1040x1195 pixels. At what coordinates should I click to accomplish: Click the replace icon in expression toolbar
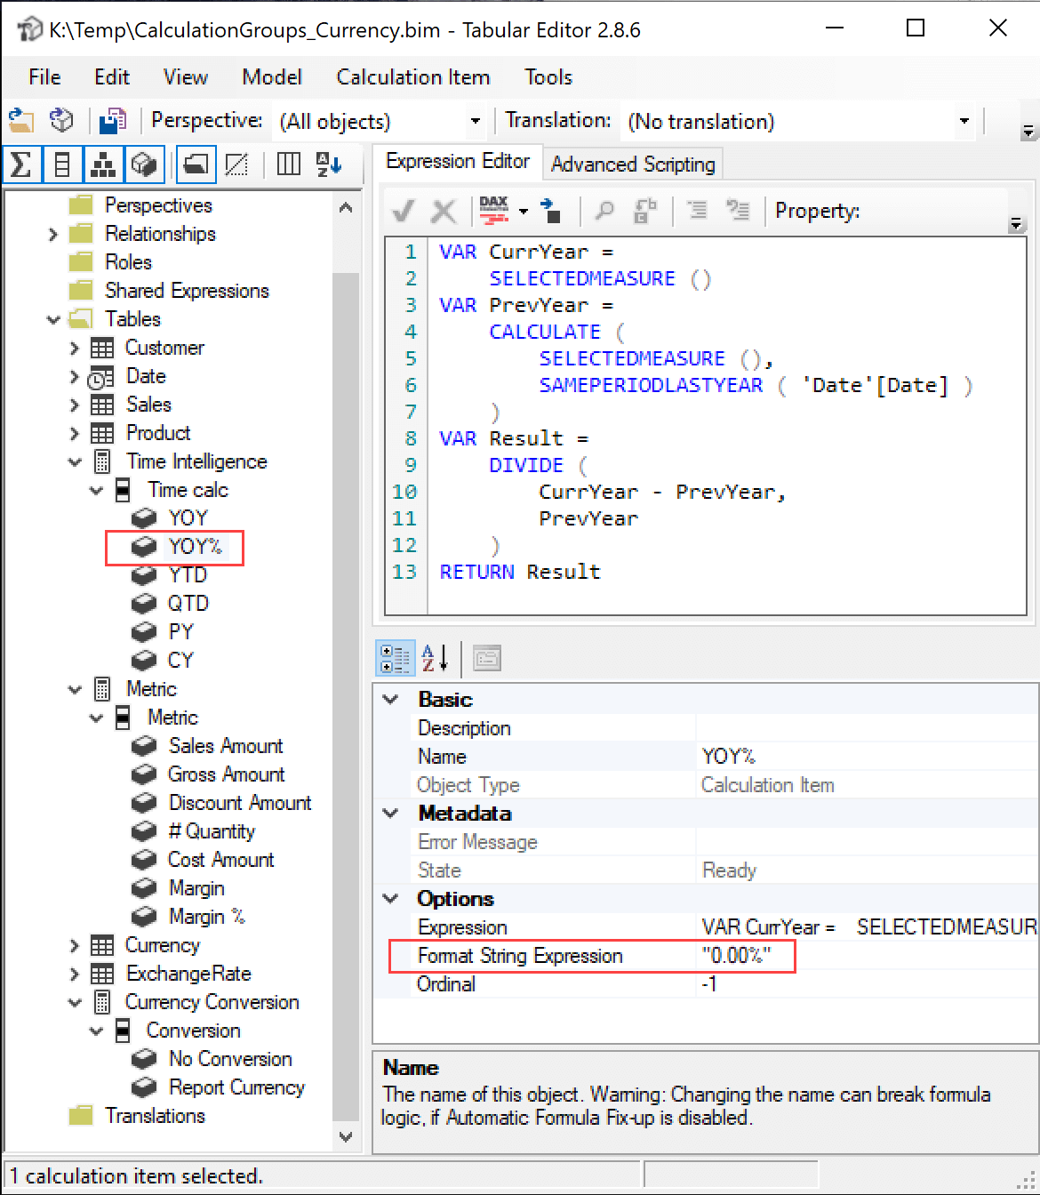644,211
